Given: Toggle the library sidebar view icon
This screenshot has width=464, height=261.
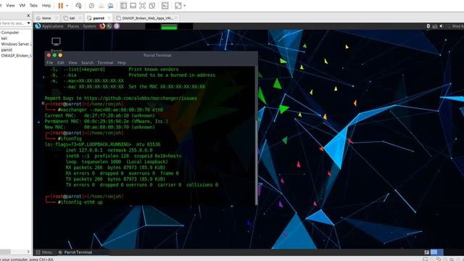Looking at the screenshot, I should [124, 6].
